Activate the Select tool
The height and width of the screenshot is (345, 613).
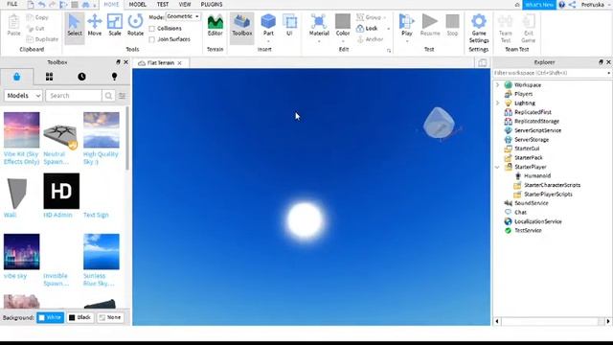pos(75,26)
